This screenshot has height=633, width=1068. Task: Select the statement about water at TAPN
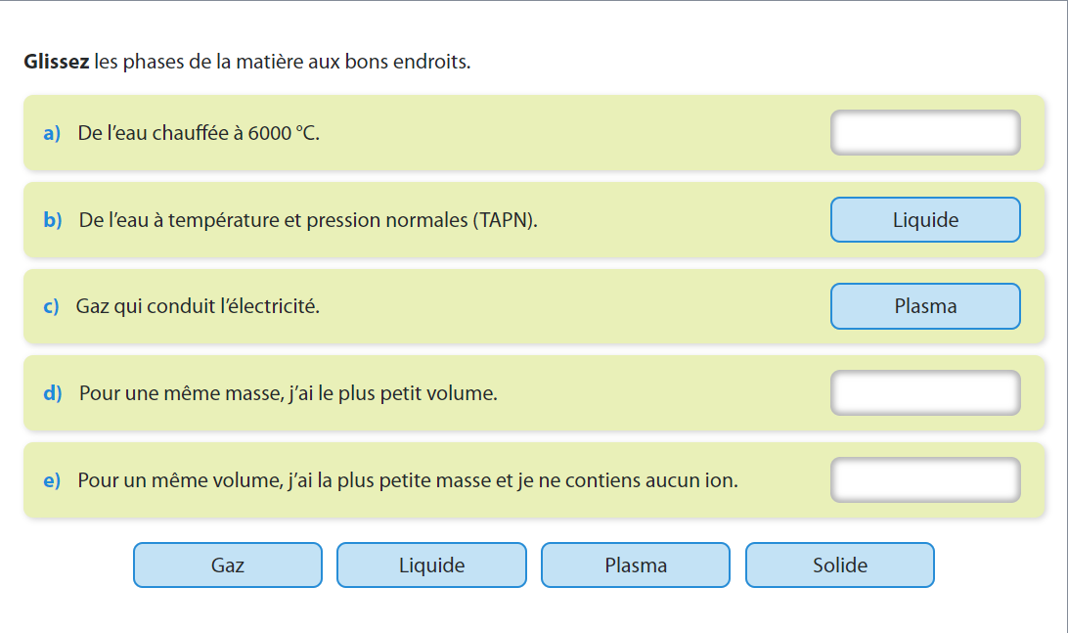308,220
